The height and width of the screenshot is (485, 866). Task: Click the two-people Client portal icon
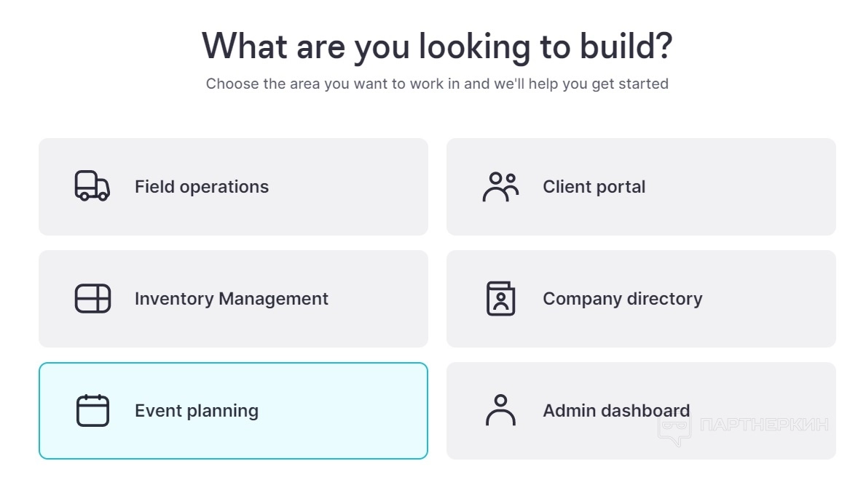pyautogui.click(x=500, y=187)
